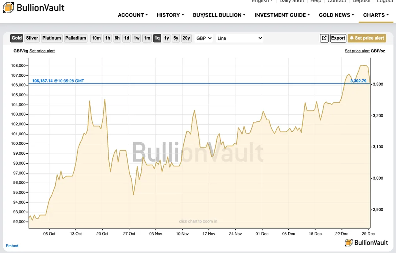This screenshot has height=253, width=396.
Task: Click the 3,302.79 GBP/oz price label
Action: (358, 81)
